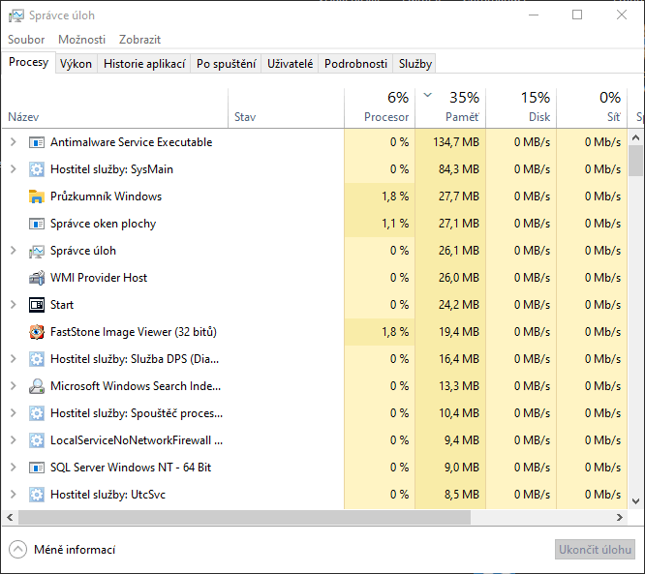
Task: Open the Možnosti menu
Action: (81, 40)
